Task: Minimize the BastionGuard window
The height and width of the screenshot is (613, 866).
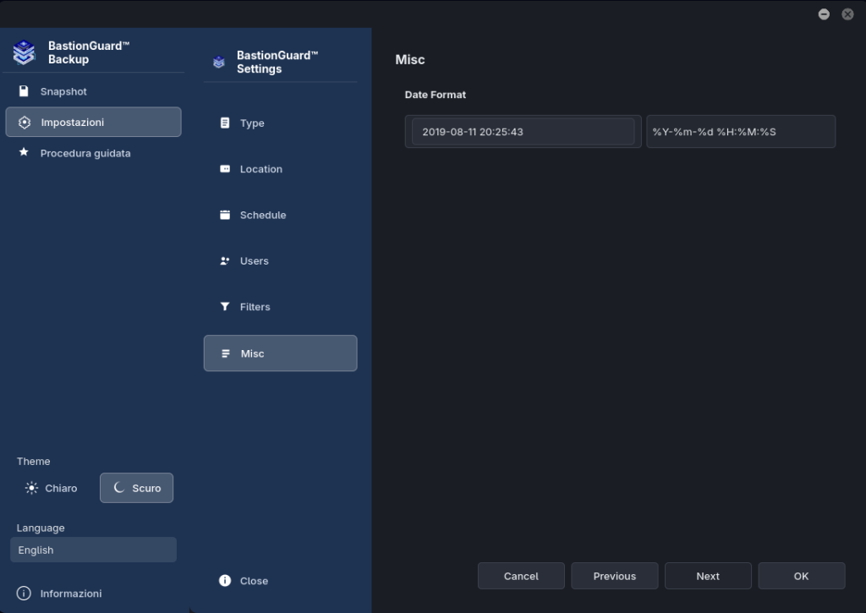Action: (824, 14)
